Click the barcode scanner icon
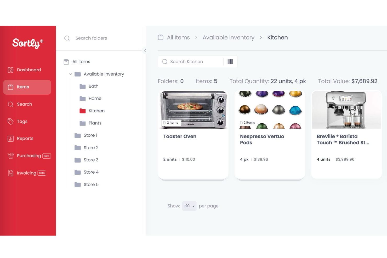This screenshot has width=387, height=258. pyautogui.click(x=230, y=62)
